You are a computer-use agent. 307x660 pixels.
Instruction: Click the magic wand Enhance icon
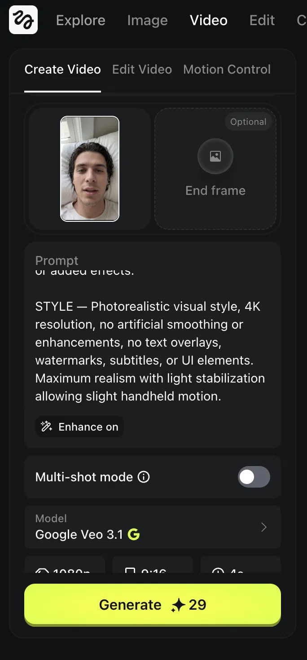pos(47,427)
